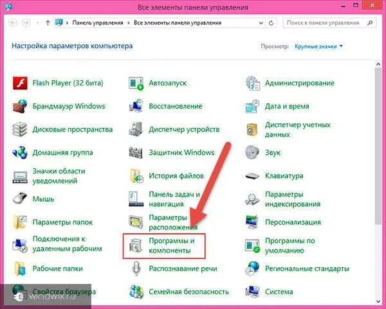Click the scrollbar down arrow
This screenshot has width=386, height=309.
coord(378,301)
